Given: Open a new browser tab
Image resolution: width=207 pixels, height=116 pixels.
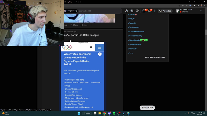Looking at the screenshot, I should pyautogui.click(x=81, y=2).
